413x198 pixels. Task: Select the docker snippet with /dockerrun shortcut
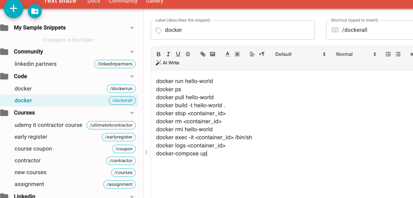point(69,89)
